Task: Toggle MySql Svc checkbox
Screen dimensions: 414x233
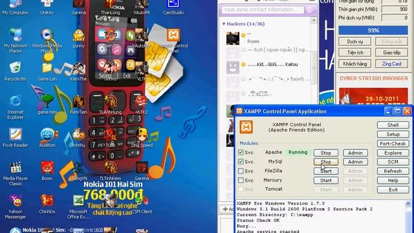Action: (241, 161)
